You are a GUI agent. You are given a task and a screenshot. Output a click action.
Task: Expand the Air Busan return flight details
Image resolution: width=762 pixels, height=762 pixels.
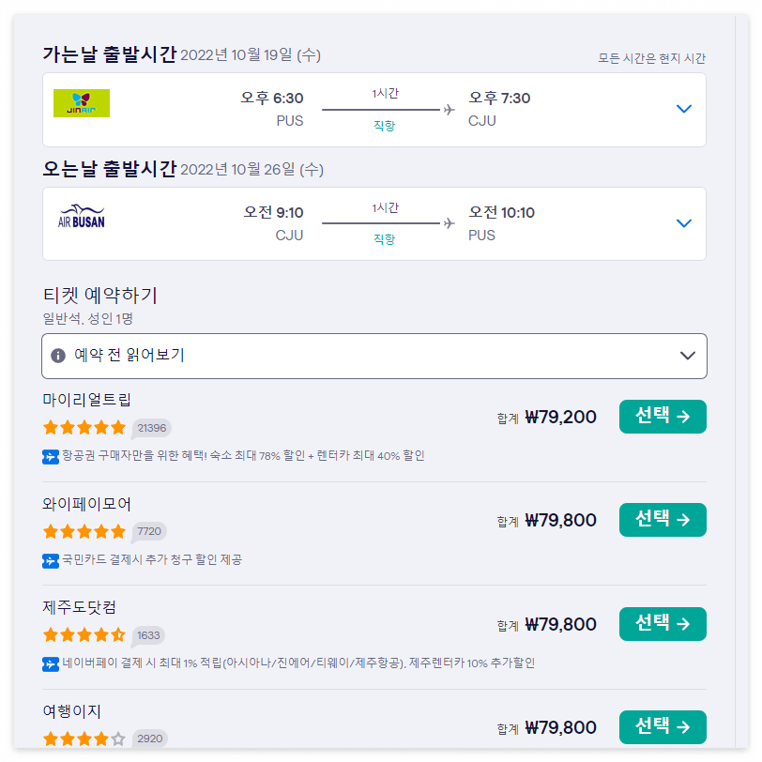coord(684,223)
